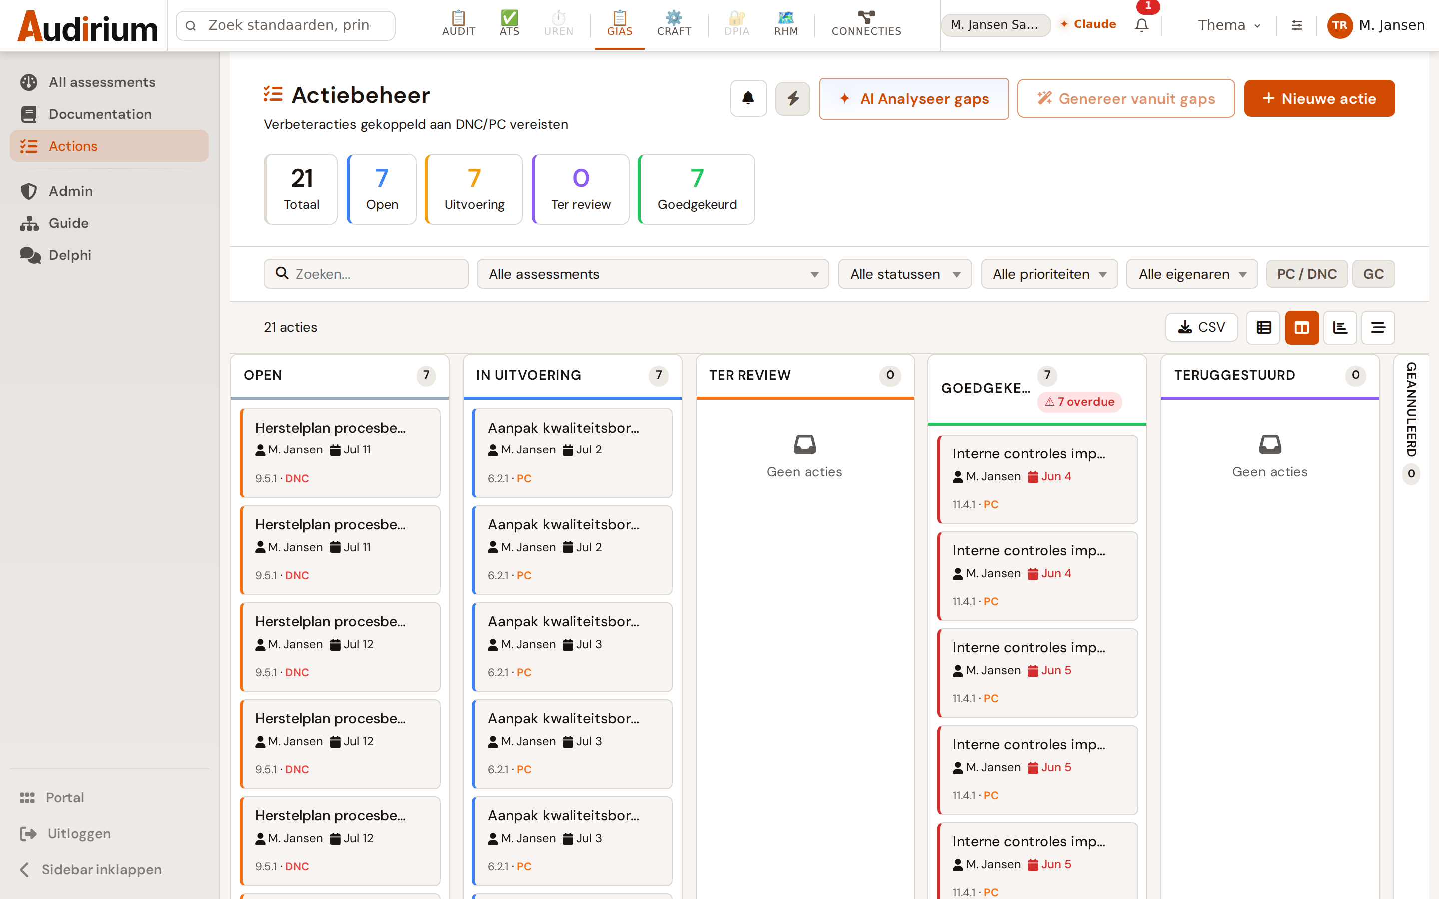
Task: Click Genereer vanuit gaps button
Action: click(x=1126, y=99)
